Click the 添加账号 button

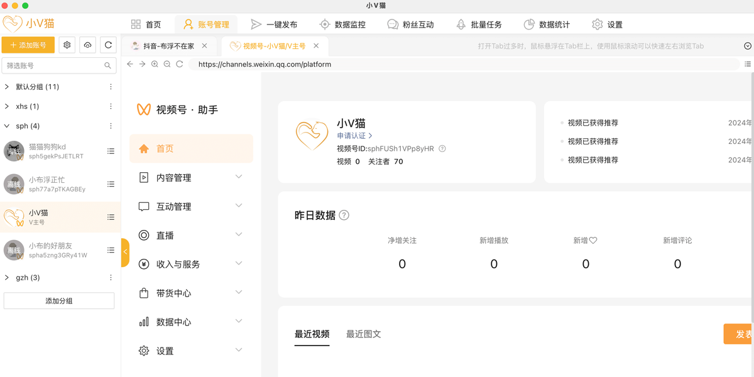28,45
